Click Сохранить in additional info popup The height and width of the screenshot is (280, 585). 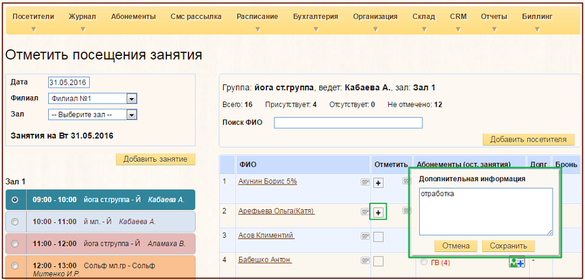click(508, 246)
